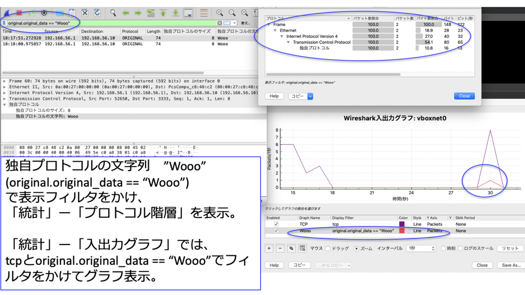
Task: Add new graph with plus button
Action: pyautogui.click(x=269, y=248)
